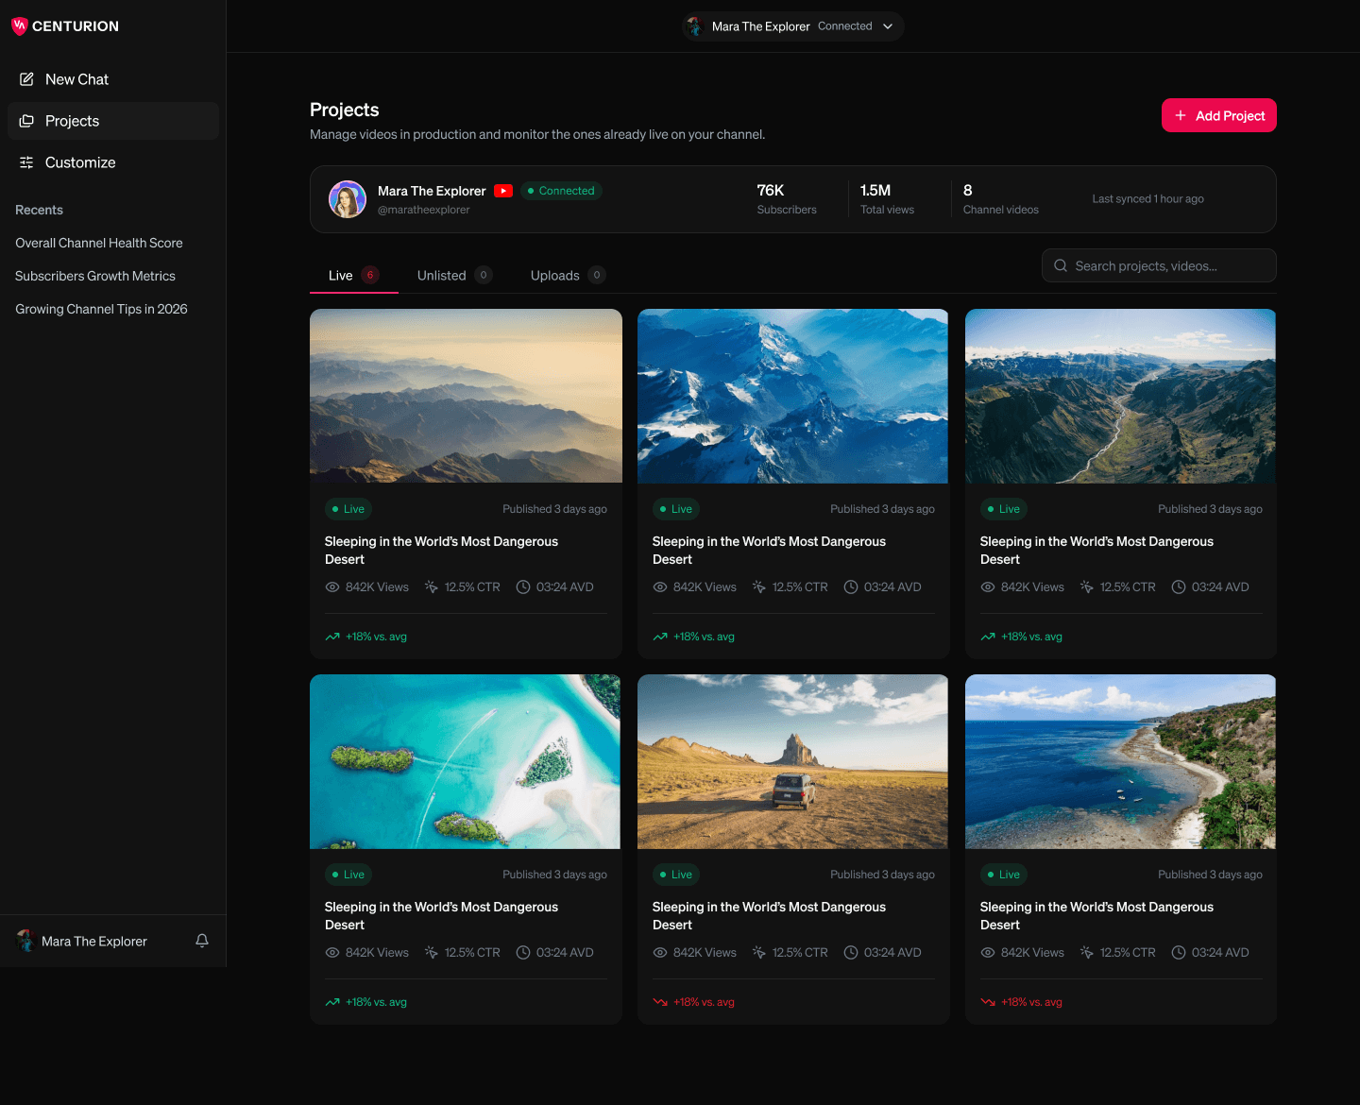Click the Add Project button

pos(1219,115)
